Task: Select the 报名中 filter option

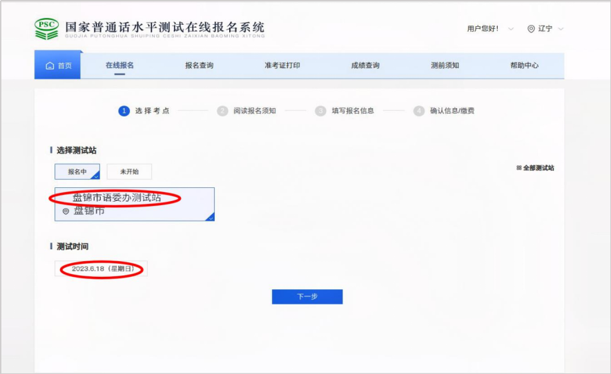Action: pyautogui.click(x=77, y=172)
